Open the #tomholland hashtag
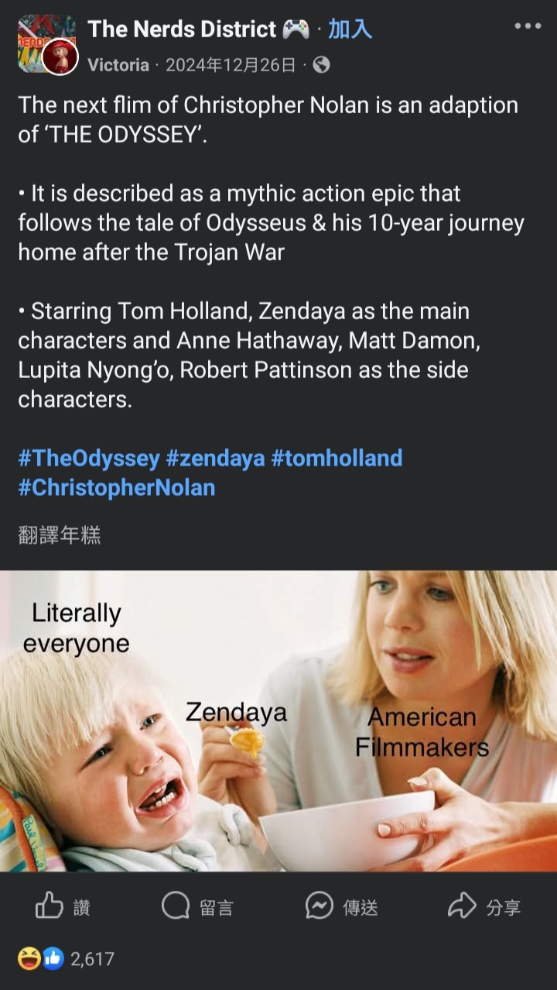The width and height of the screenshot is (557, 990). coord(337,458)
